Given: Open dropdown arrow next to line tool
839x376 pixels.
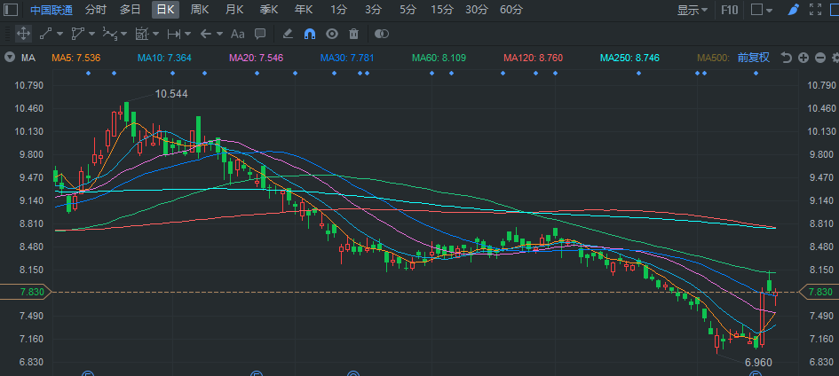Looking at the screenshot, I should 59,35.
